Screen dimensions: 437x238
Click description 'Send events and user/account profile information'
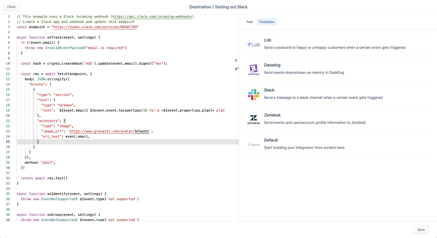(x=315, y=123)
